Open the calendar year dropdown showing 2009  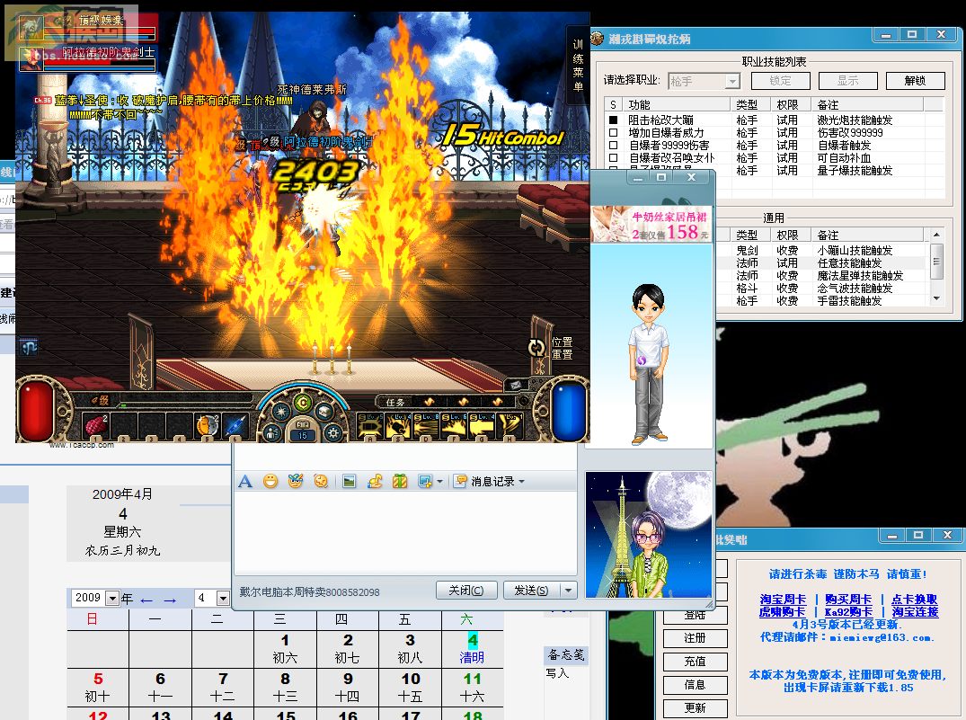pyautogui.click(x=112, y=598)
